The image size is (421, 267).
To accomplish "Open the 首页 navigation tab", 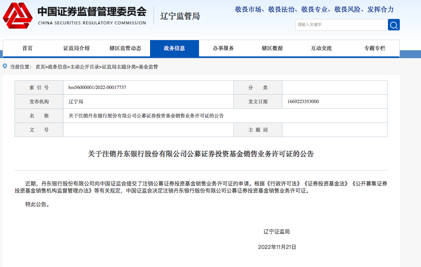I will 27,48.
